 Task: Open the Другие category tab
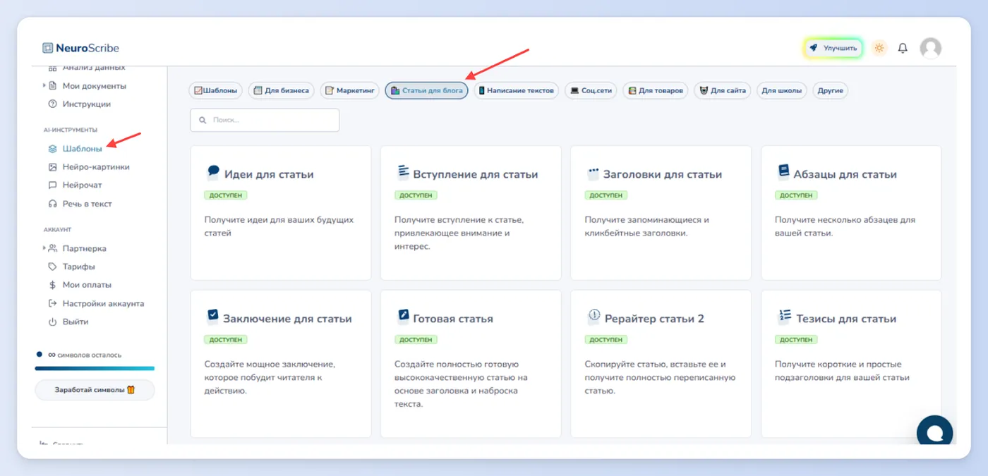click(831, 90)
